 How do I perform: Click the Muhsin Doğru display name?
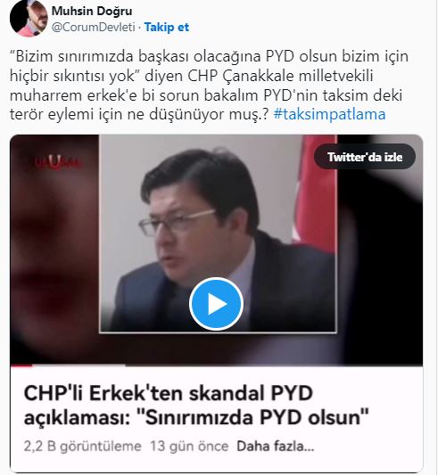point(92,12)
